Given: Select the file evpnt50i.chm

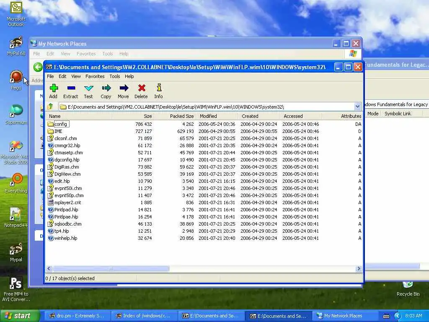Looking at the screenshot, I should 68,188.
